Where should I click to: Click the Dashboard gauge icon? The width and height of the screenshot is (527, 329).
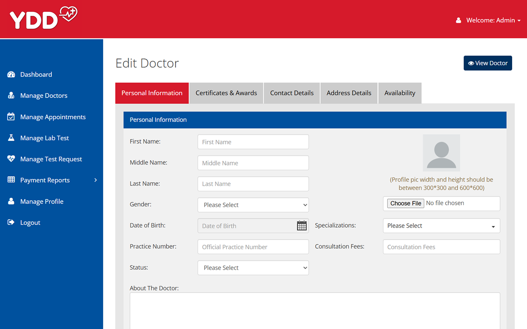[11, 75]
